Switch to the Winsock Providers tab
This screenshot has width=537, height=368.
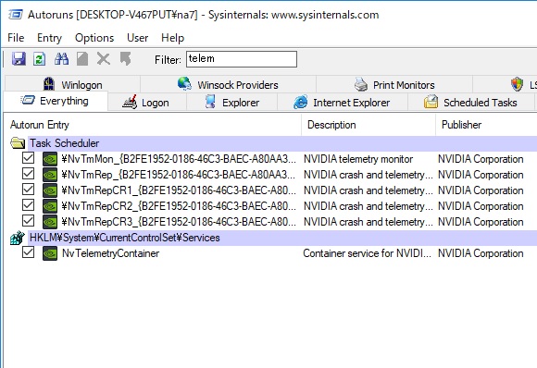(x=228, y=84)
